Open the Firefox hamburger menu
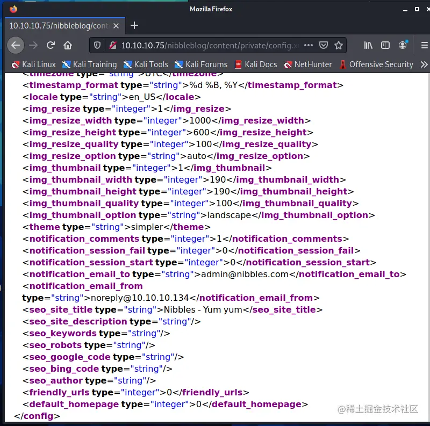 425,45
